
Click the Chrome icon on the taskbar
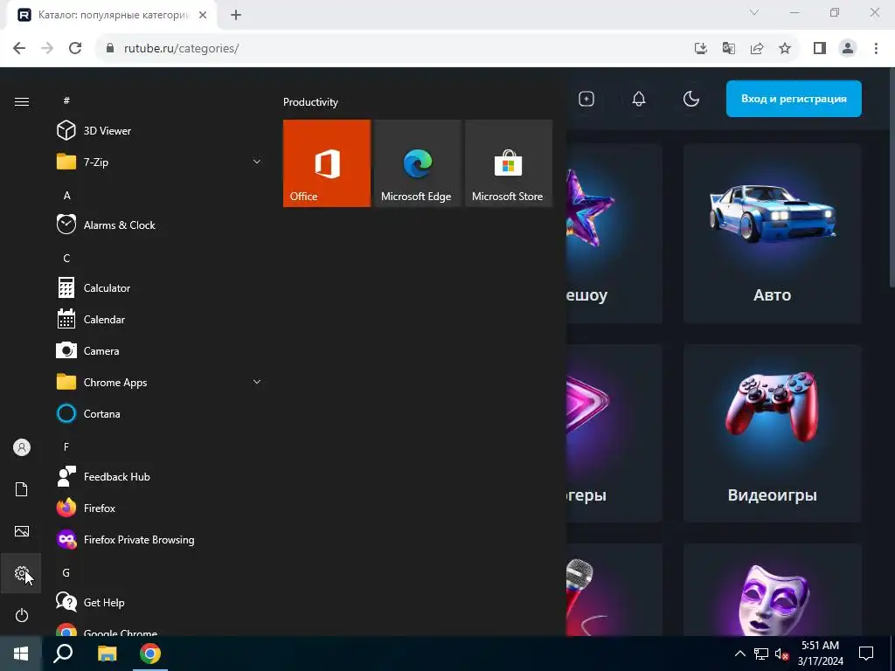point(150,654)
